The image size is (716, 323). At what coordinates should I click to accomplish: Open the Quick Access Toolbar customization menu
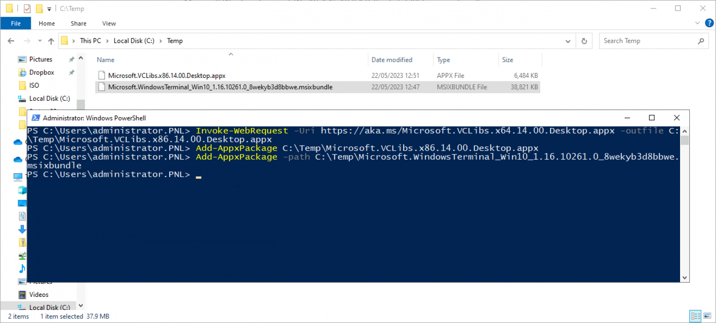49,8
